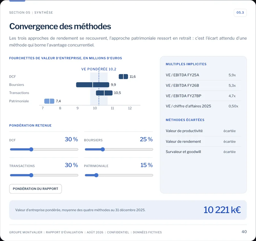This screenshot has width=256, height=241.
Task: Click 'AOÛT 2026' in the footer
Action: coord(95,232)
